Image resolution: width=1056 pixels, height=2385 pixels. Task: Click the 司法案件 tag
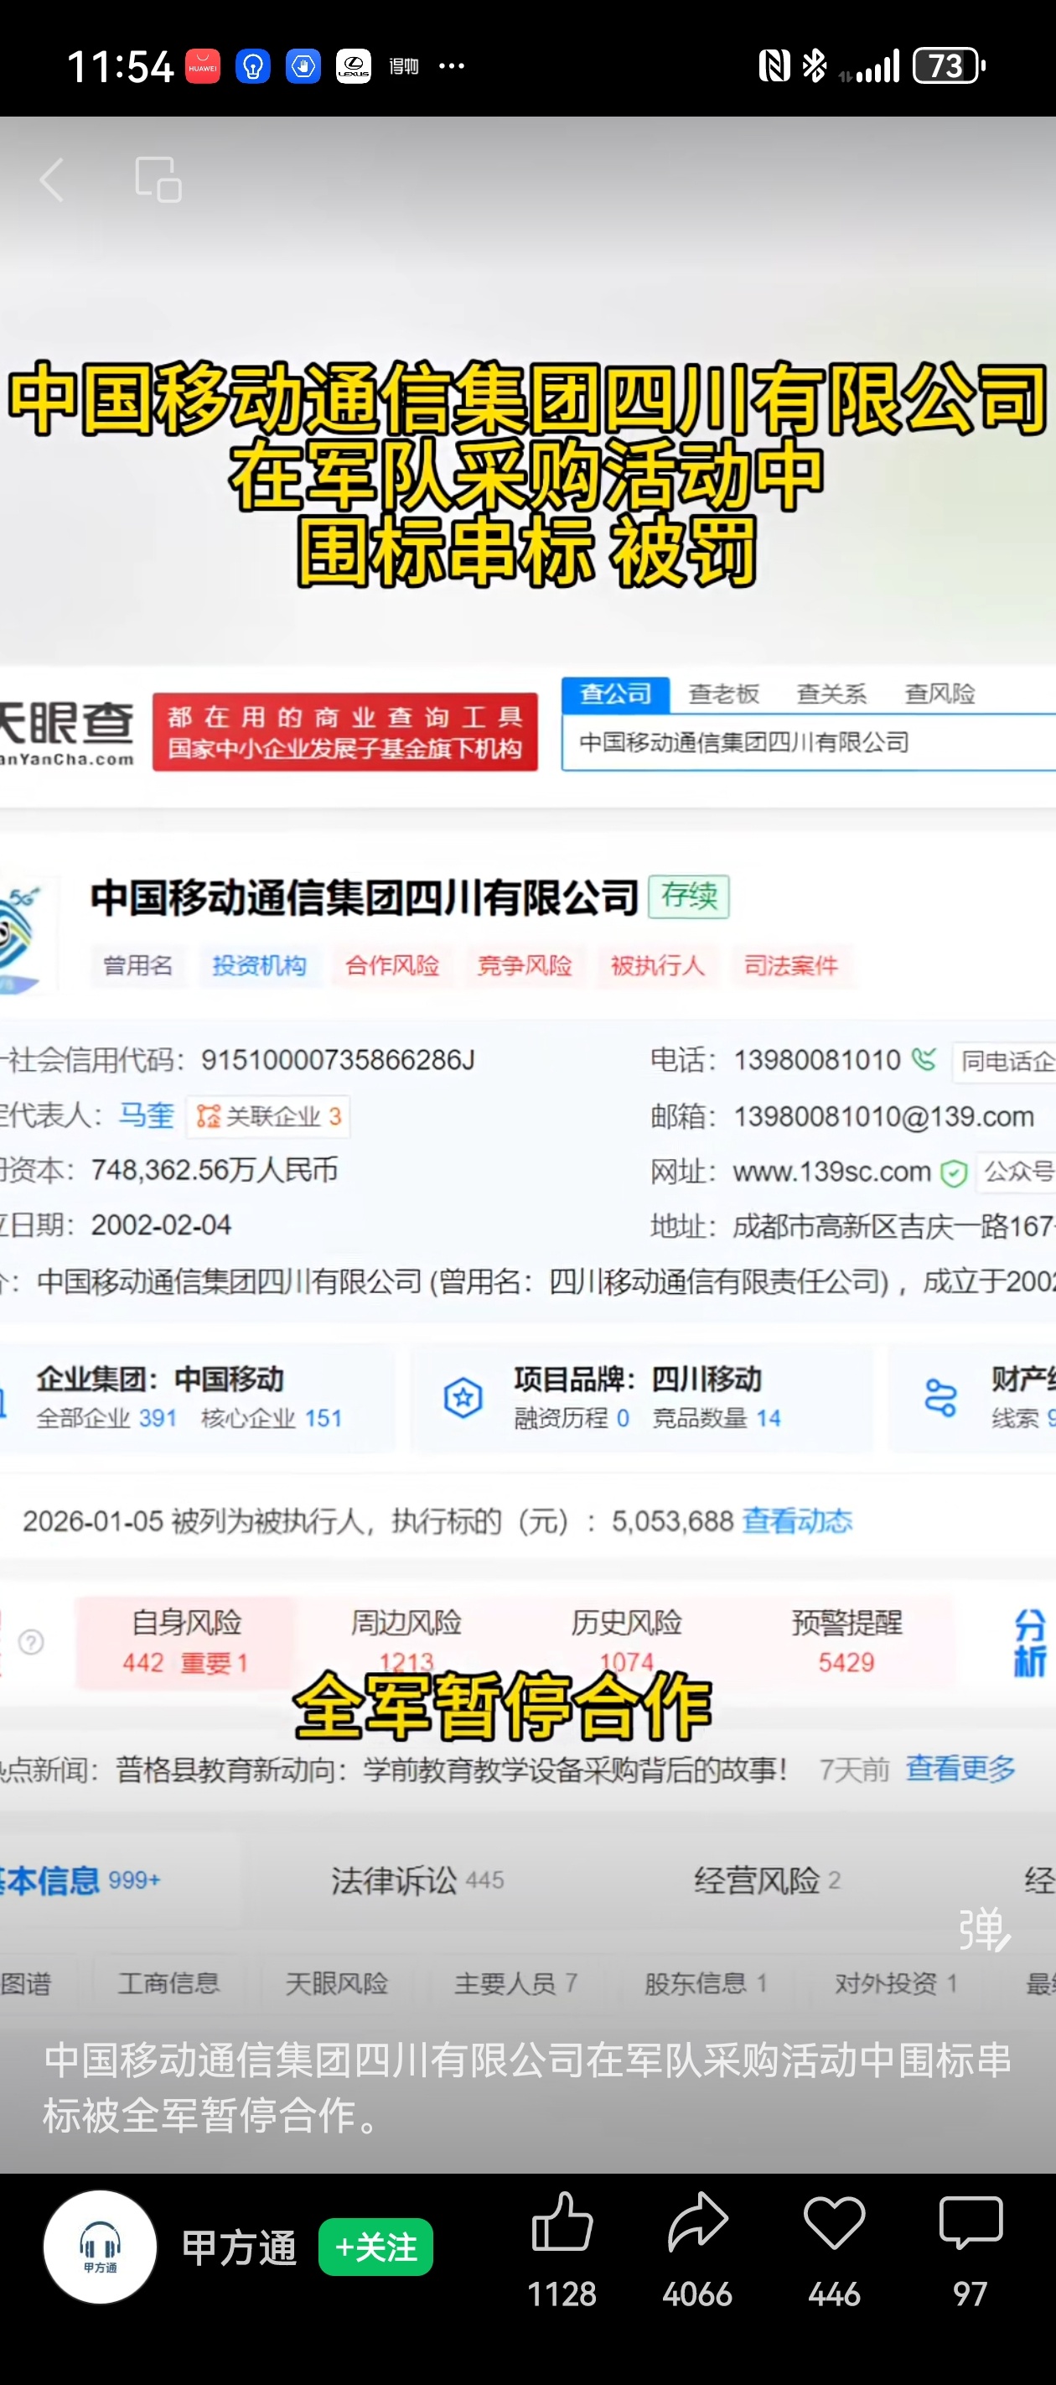pos(791,966)
